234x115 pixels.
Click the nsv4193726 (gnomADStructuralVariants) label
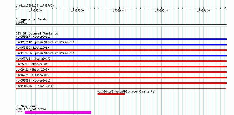pos(45,53)
